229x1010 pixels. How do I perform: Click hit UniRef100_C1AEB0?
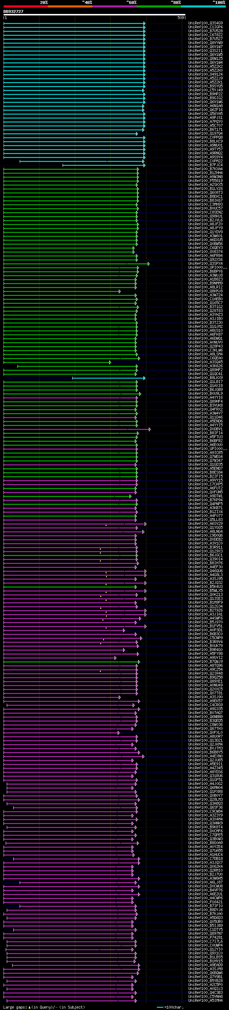pyautogui.click(x=205, y=299)
